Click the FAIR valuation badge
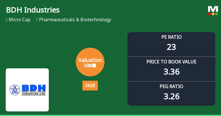 point(90,86)
